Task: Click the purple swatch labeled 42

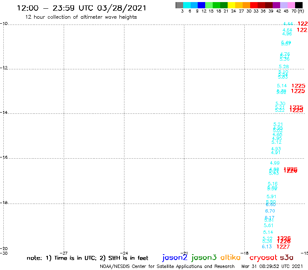Action: 276,5
